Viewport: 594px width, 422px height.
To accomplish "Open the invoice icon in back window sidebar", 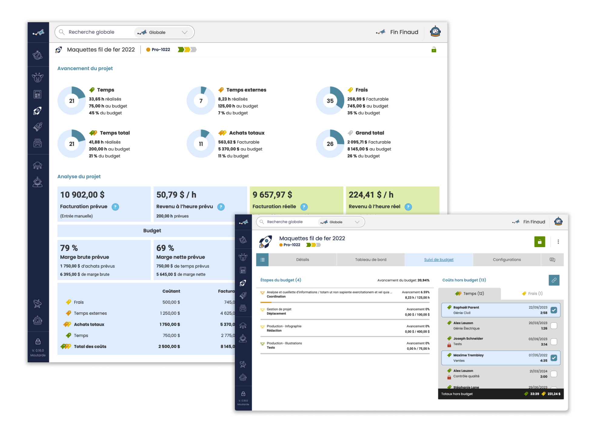I will tap(38, 143).
